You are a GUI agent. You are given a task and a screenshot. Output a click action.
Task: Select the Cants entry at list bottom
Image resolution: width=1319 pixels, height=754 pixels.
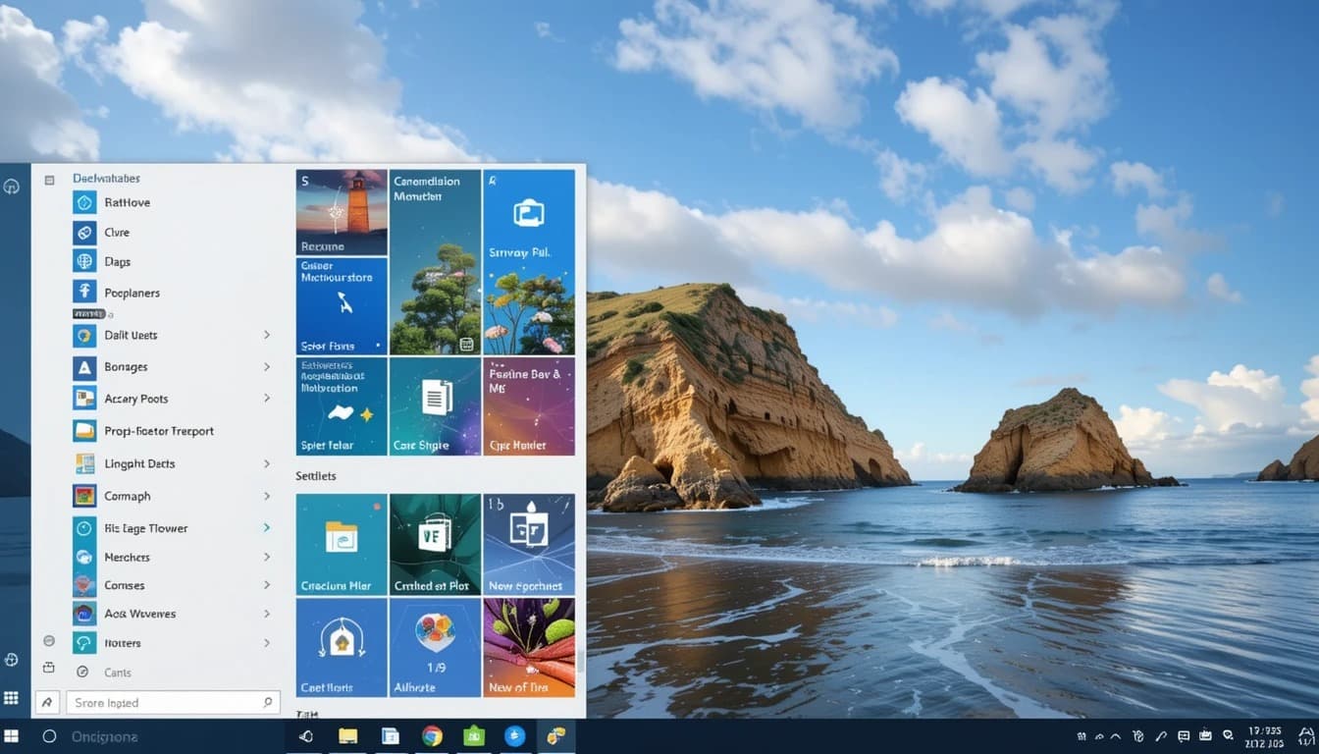118,673
